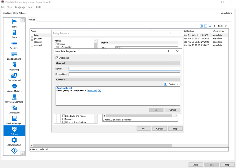Click policy tree scroll down arrow

coord(95,122)
